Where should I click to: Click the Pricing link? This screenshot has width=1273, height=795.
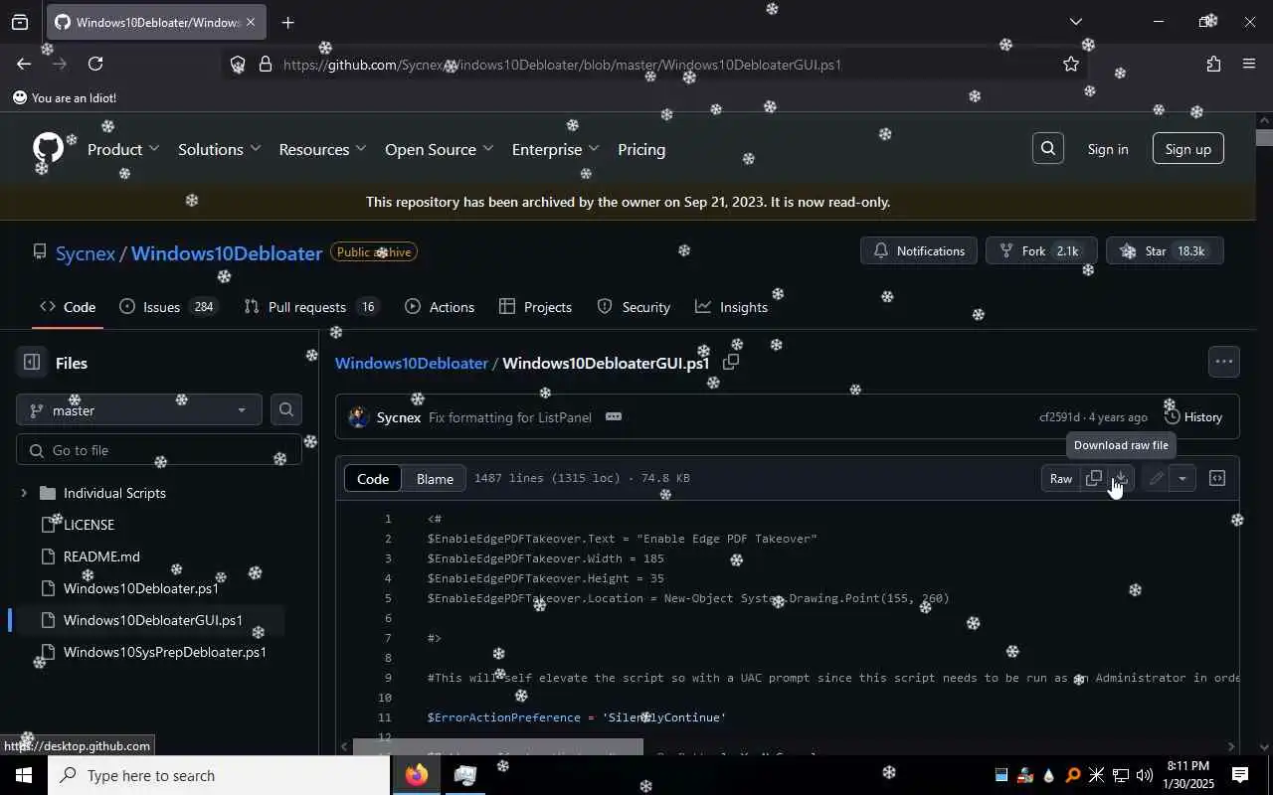click(641, 149)
